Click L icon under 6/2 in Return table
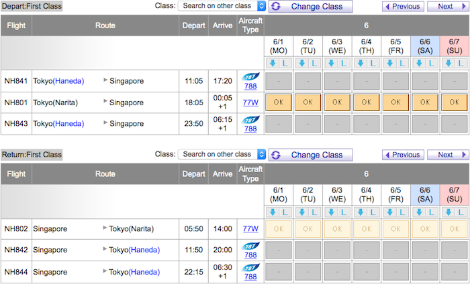 [x=314, y=212]
